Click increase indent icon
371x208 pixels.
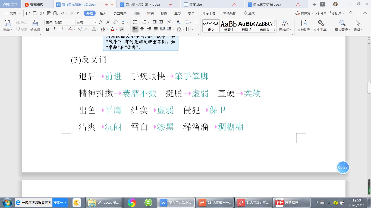[161, 22]
